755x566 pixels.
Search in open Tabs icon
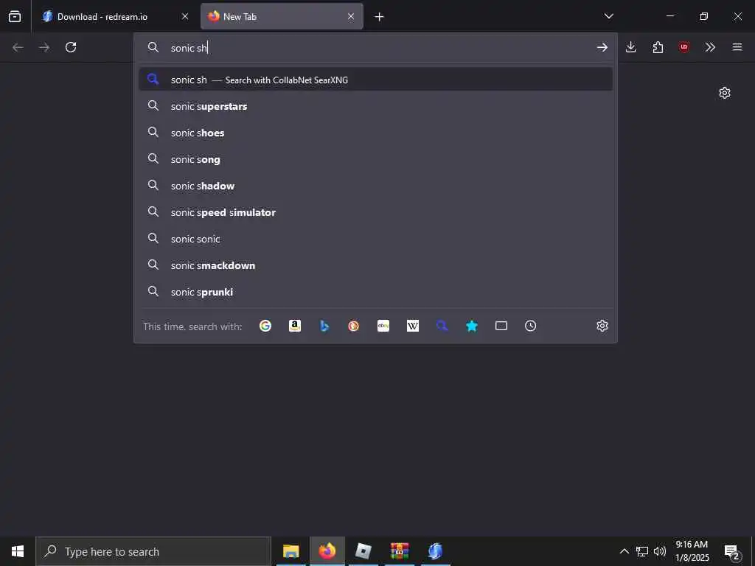501,326
